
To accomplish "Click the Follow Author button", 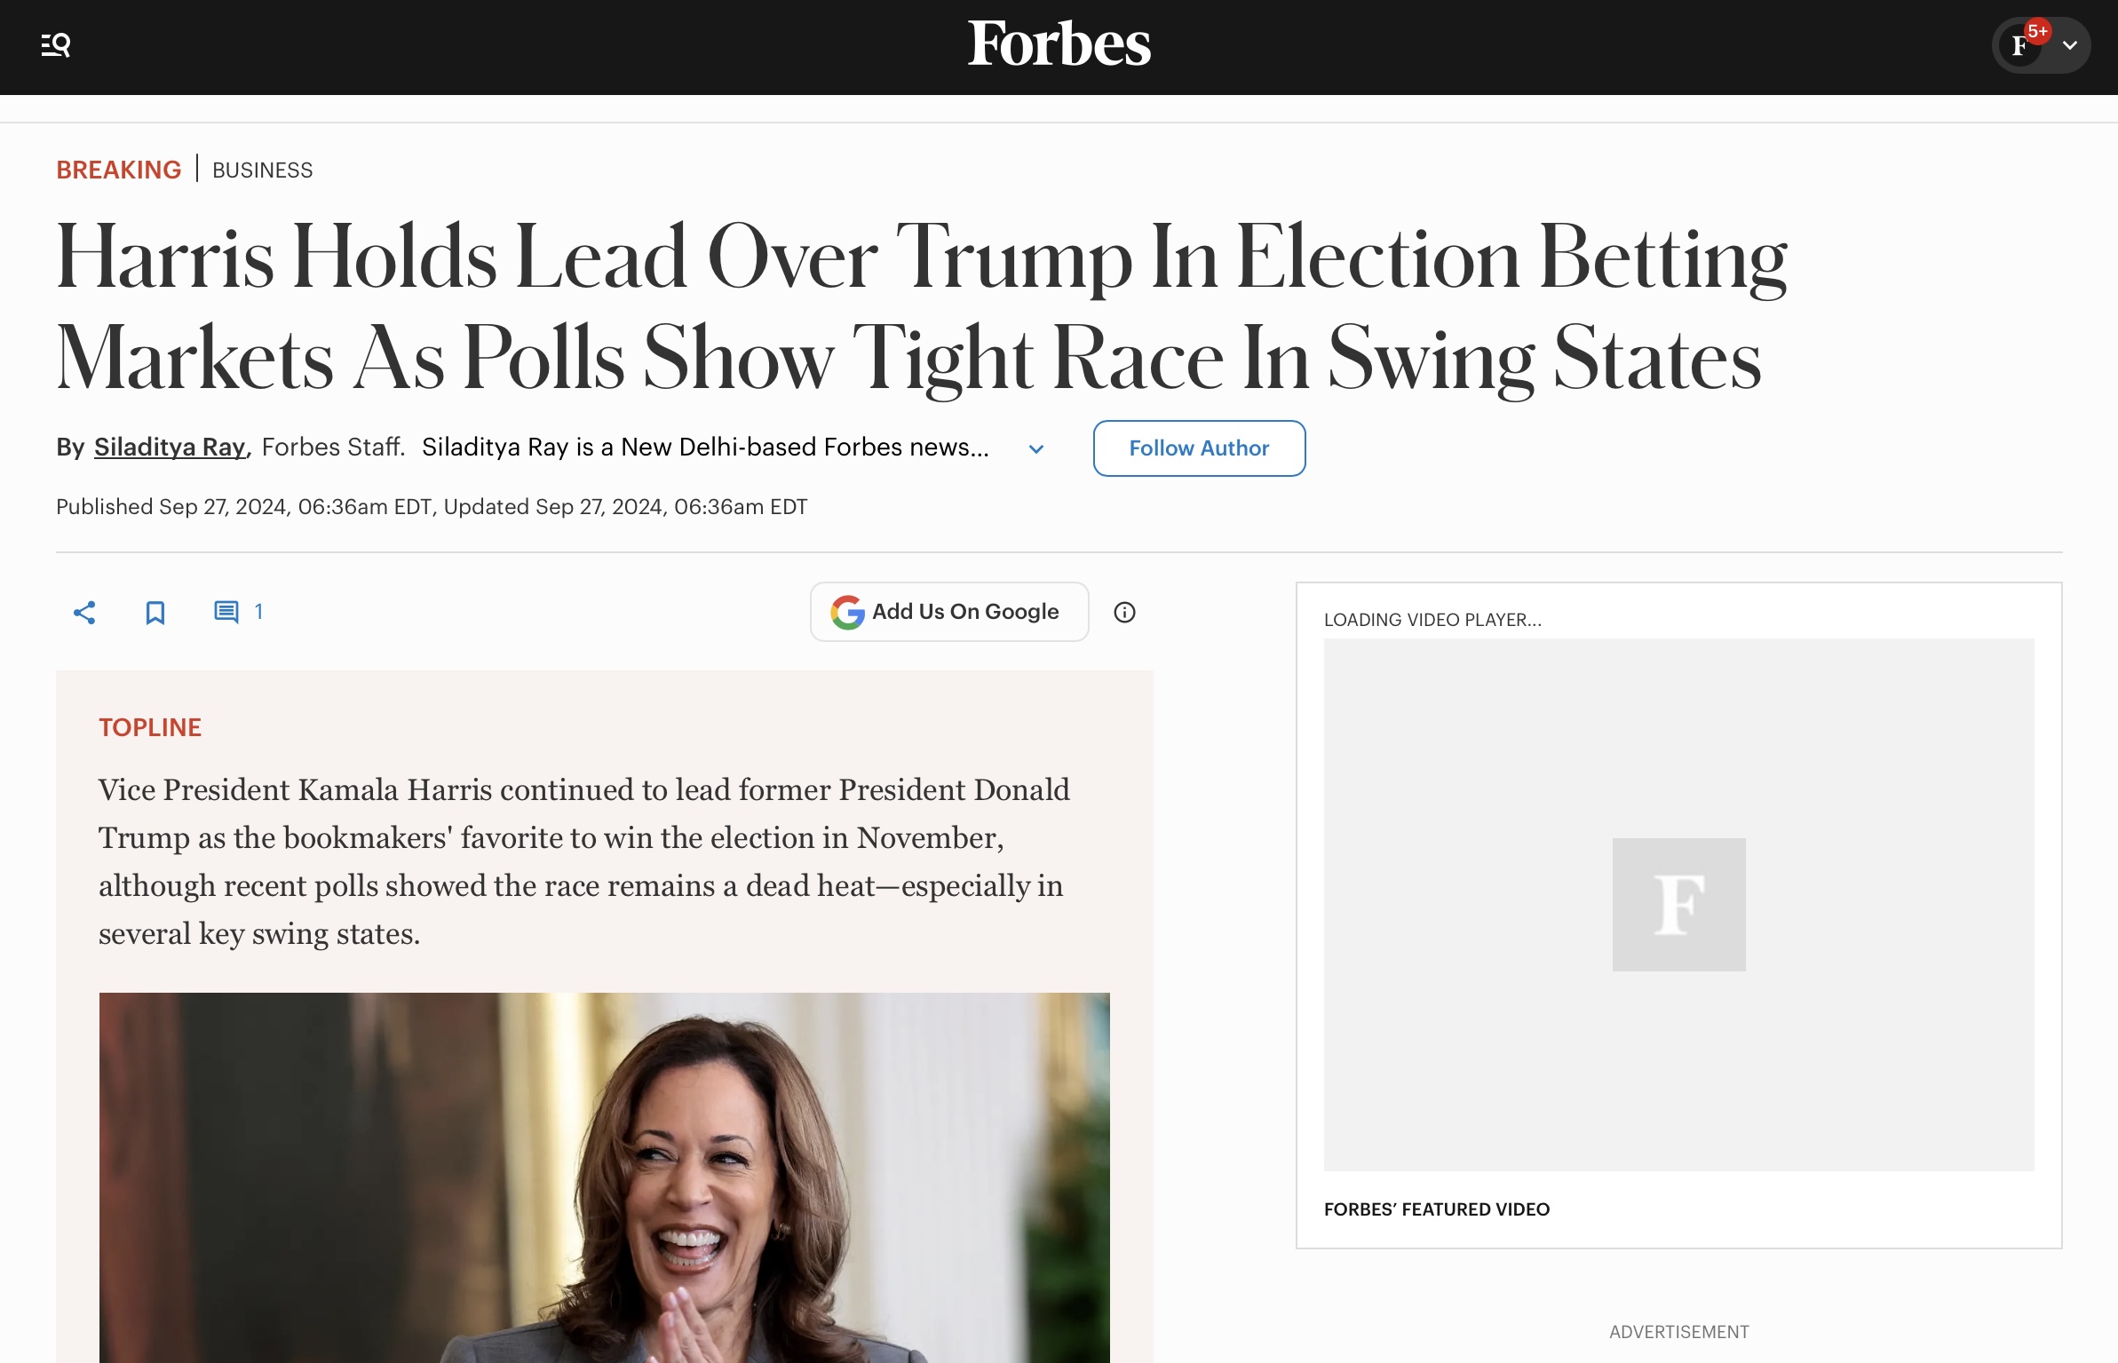I will (1199, 448).
